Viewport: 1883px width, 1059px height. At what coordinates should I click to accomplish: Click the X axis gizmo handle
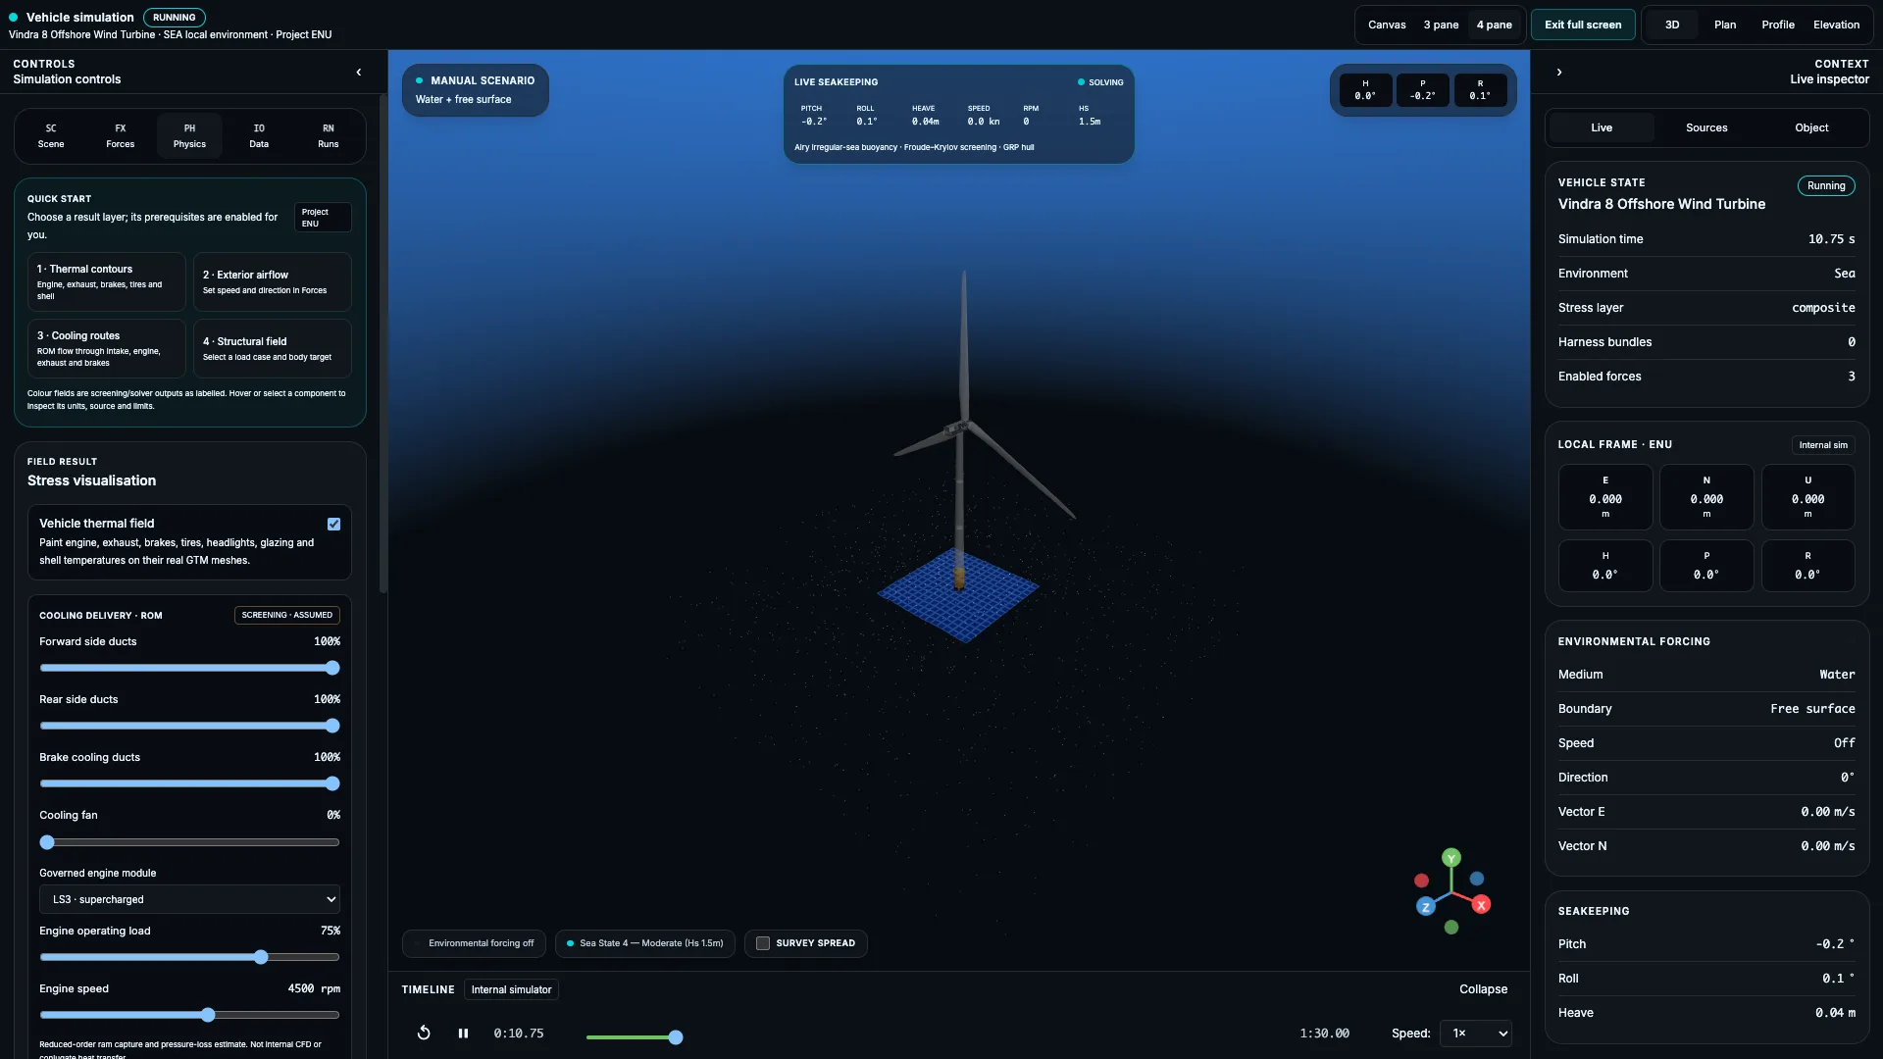click(1481, 904)
